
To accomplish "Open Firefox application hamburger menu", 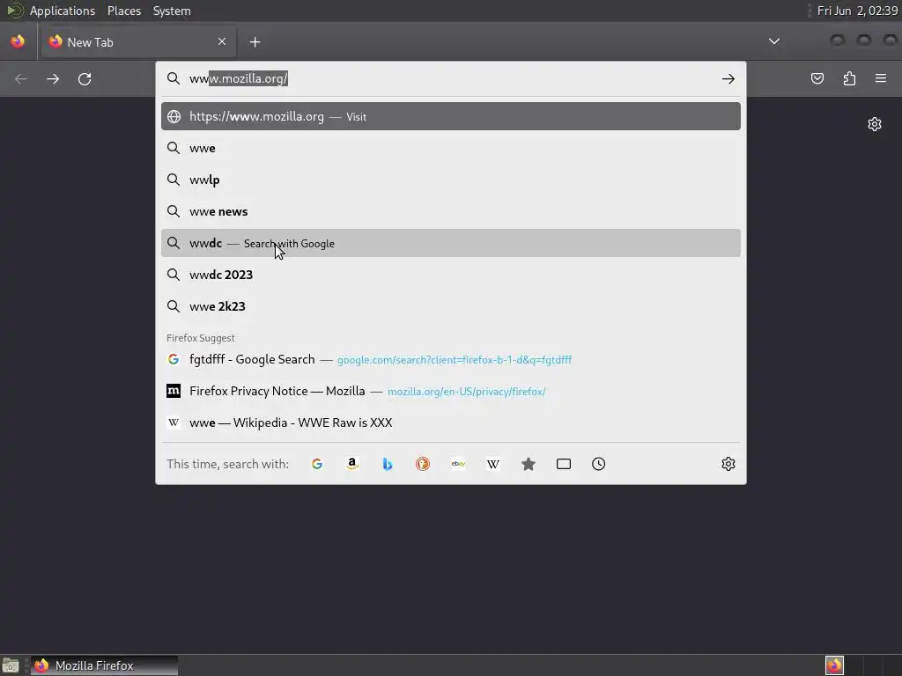I will tap(881, 78).
